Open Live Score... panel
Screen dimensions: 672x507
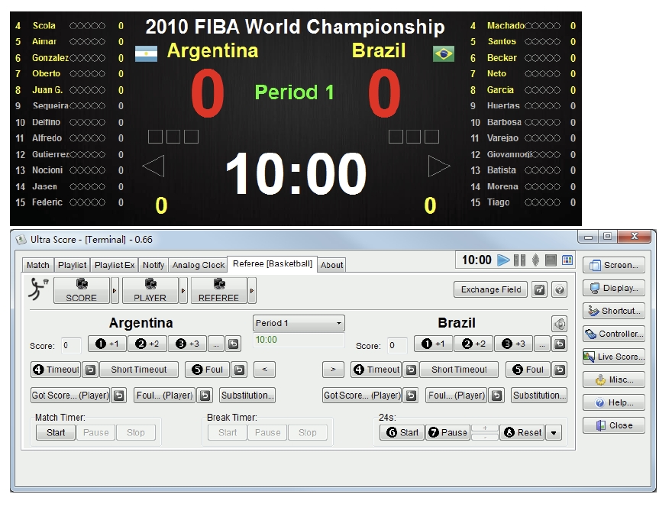tap(614, 357)
